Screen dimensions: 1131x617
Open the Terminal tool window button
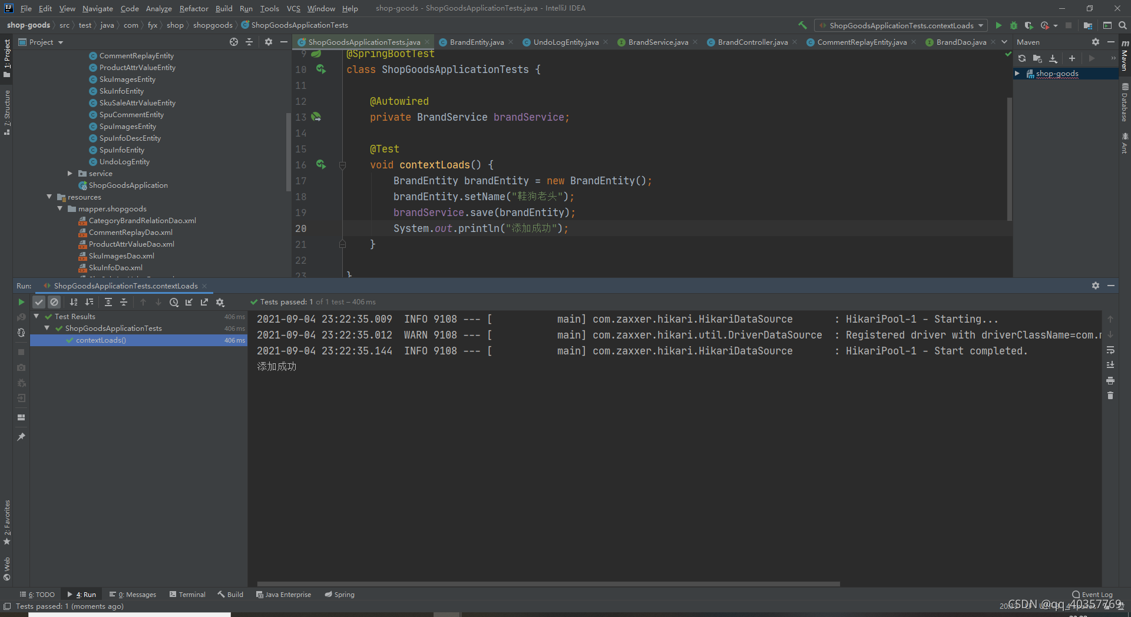[x=187, y=595]
